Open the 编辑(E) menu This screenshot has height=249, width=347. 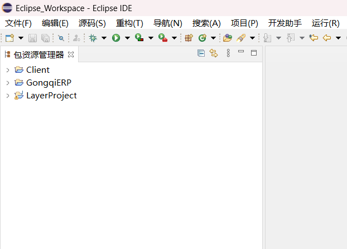coord(55,23)
